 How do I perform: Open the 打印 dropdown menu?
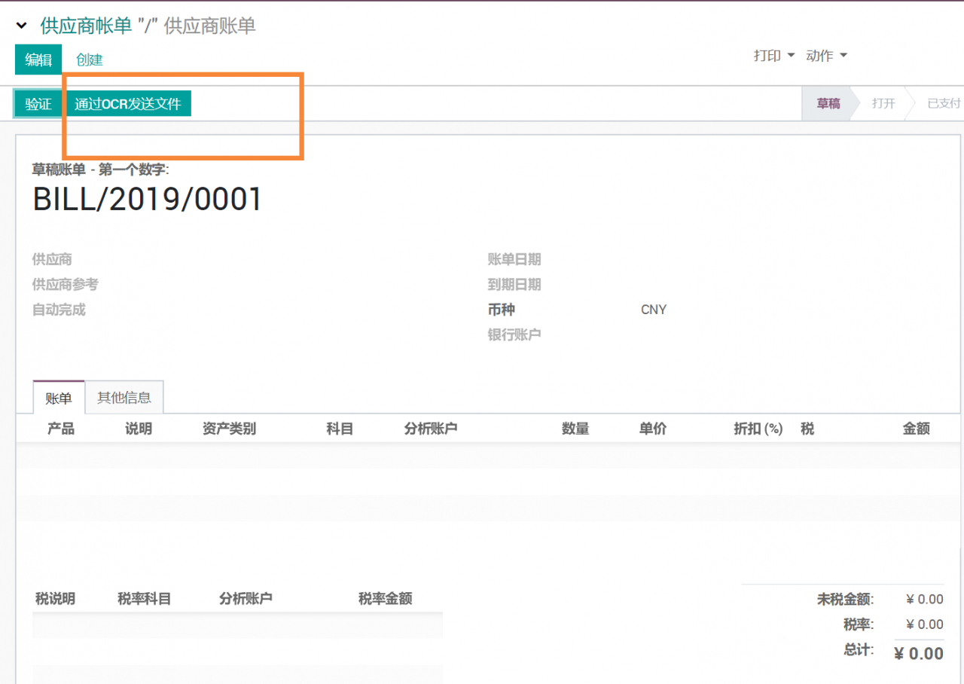[x=774, y=56]
